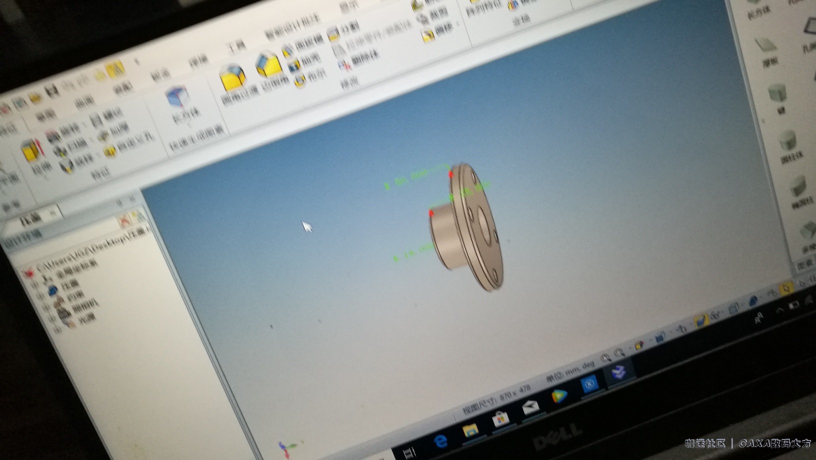816x460 pixels.
Task: Open the 草图 ribbon tab
Action: (x=45, y=116)
